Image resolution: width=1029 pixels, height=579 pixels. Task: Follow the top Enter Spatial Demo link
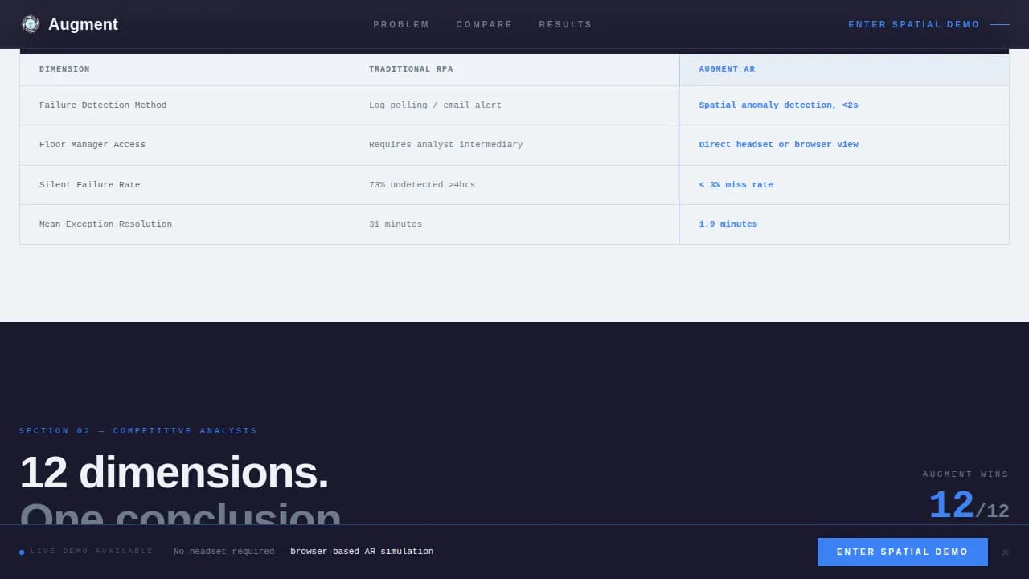pos(929,24)
